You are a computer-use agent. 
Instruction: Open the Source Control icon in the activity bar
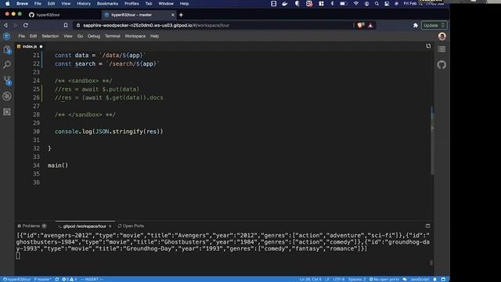point(7,81)
